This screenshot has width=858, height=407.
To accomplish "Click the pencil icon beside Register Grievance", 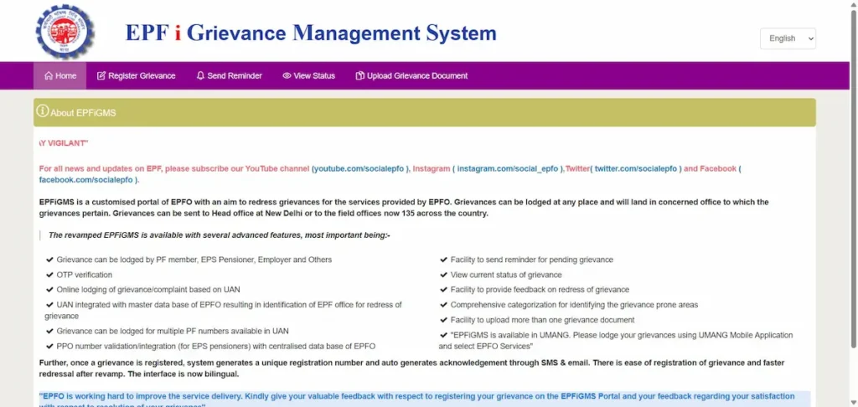I will (x=101, y=75).
